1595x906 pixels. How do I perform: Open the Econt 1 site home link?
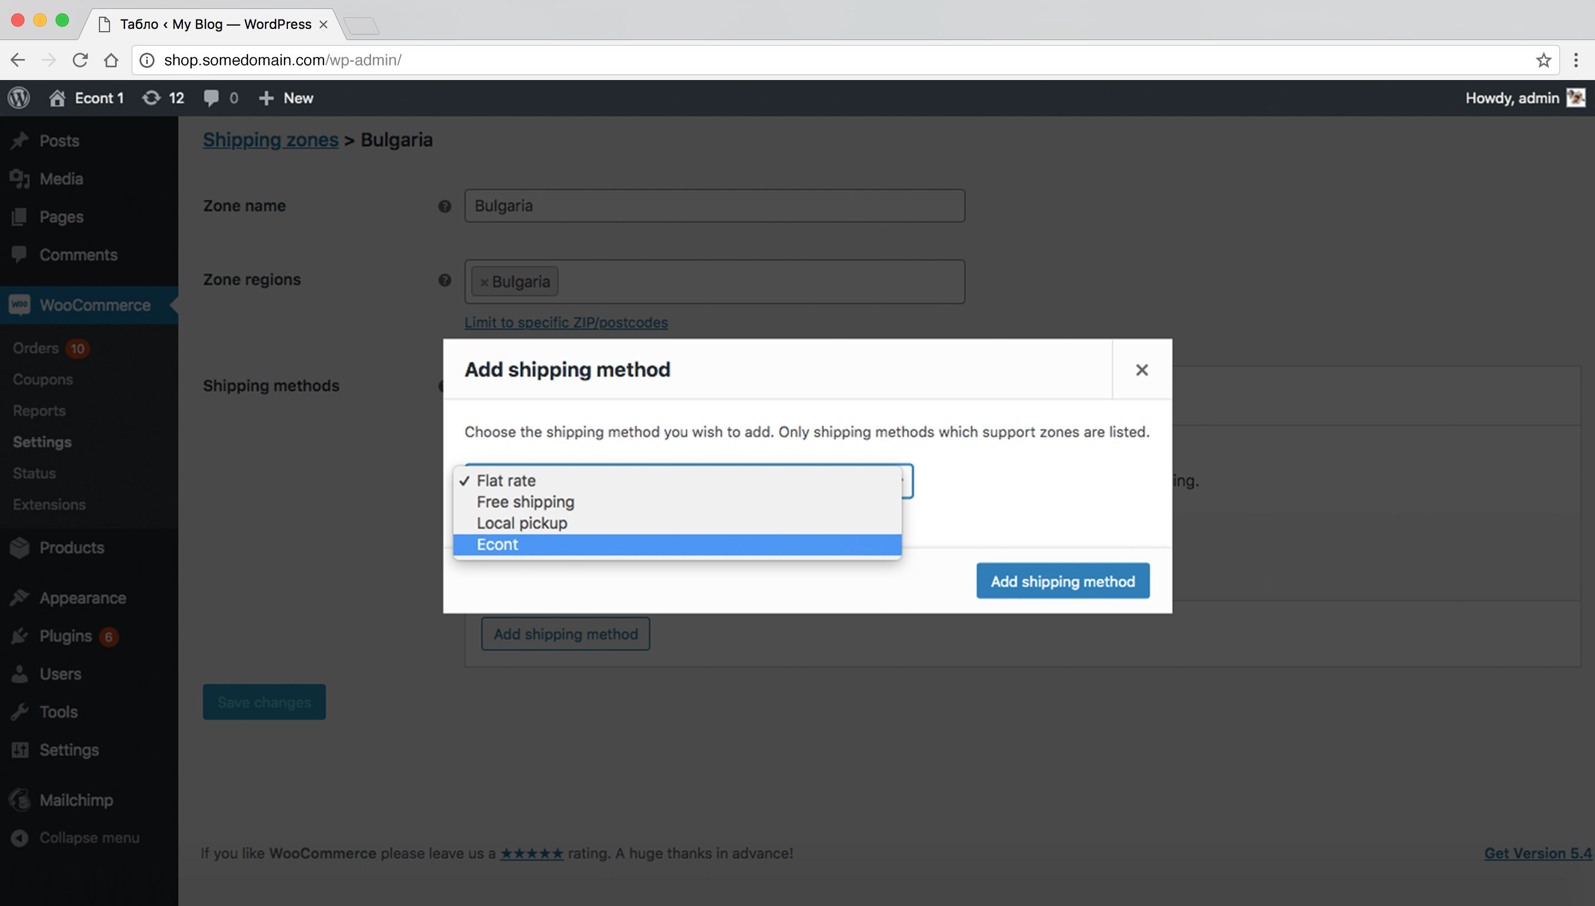tap(87, 98)
